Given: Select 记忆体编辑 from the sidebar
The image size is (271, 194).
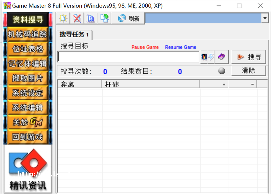Looking at the screenshot, I should pos(28,64).
